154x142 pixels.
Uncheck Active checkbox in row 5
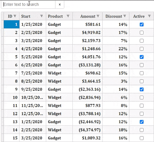(x=142, y=57)
